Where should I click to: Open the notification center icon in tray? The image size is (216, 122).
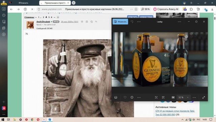pos(211,120)
